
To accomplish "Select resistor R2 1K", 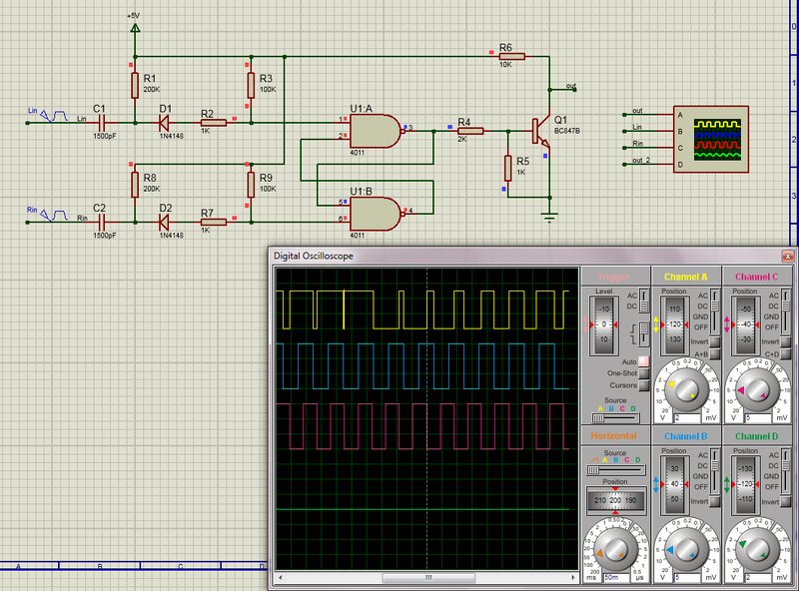I will pos(214,123).
